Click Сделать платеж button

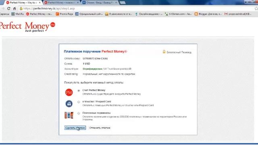pyautogui.click(x=75, y=128)
